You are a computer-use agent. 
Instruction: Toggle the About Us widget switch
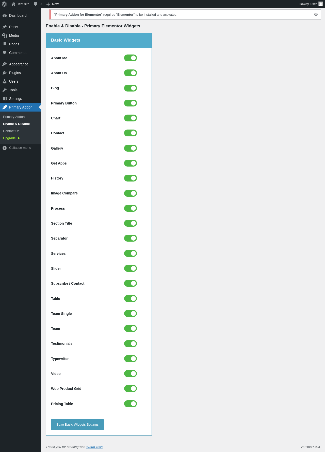(x=131, y=73)
